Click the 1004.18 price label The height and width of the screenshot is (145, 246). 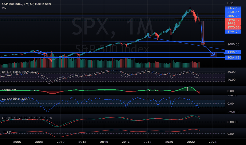(x=233, y=57)
